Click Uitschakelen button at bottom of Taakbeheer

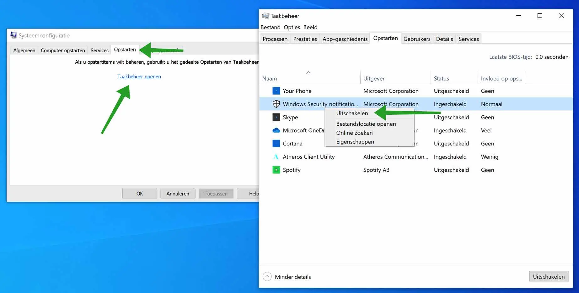(549, 276)
